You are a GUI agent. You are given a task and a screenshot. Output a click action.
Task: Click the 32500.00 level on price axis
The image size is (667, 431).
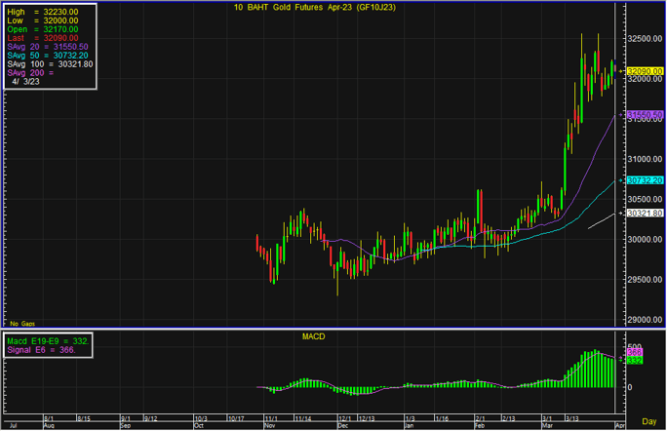coord(639,40)
